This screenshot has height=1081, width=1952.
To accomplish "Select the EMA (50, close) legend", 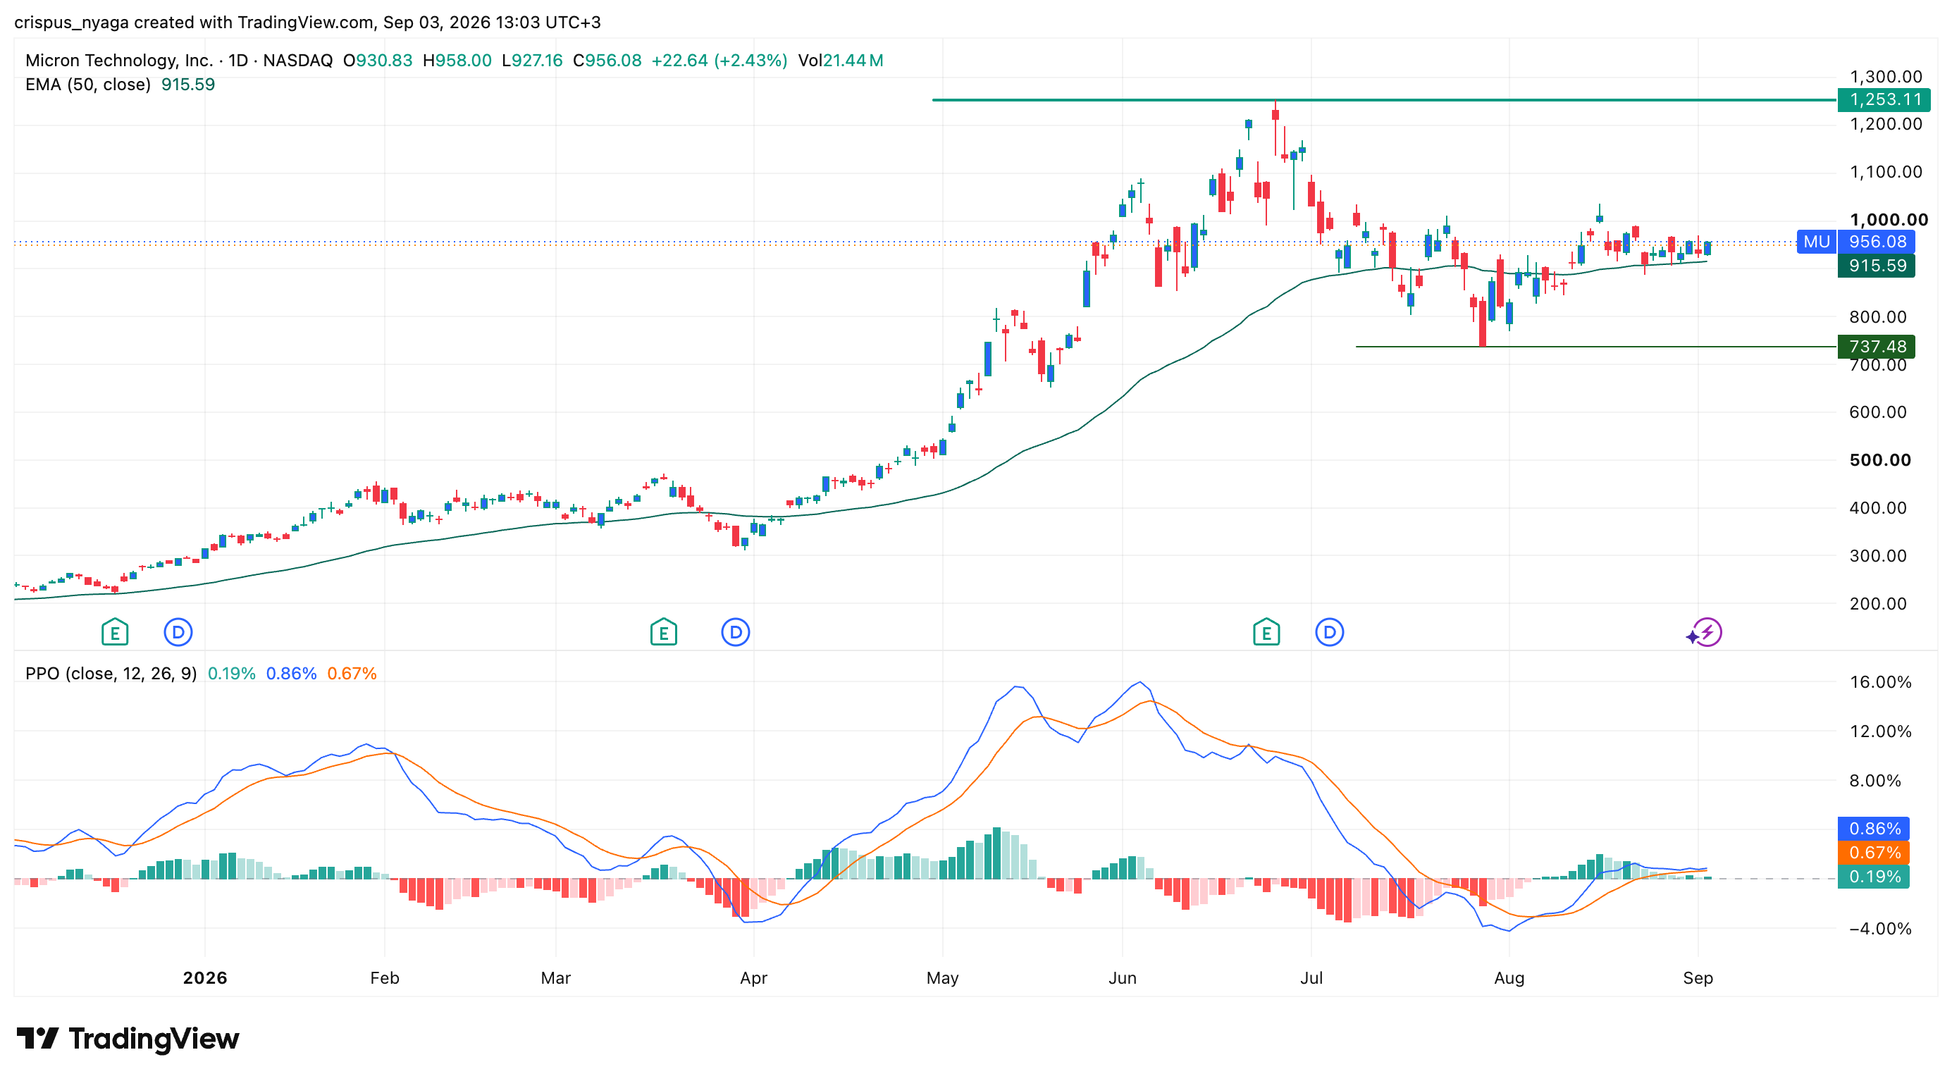I will [x=88, y=85].
